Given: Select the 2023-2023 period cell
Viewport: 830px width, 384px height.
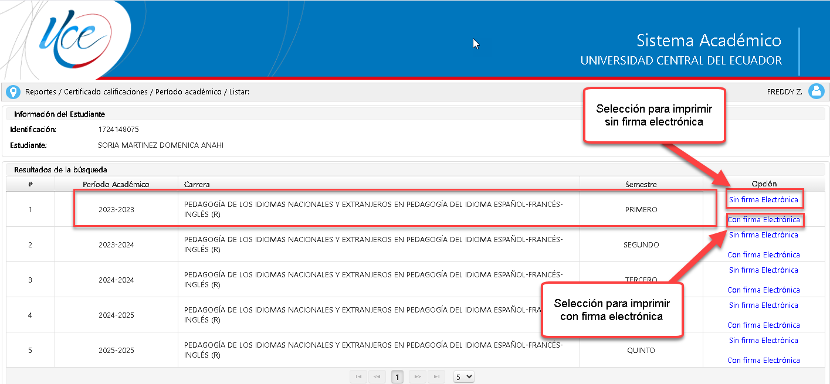Looking at the screenshot, I should 116,209.
